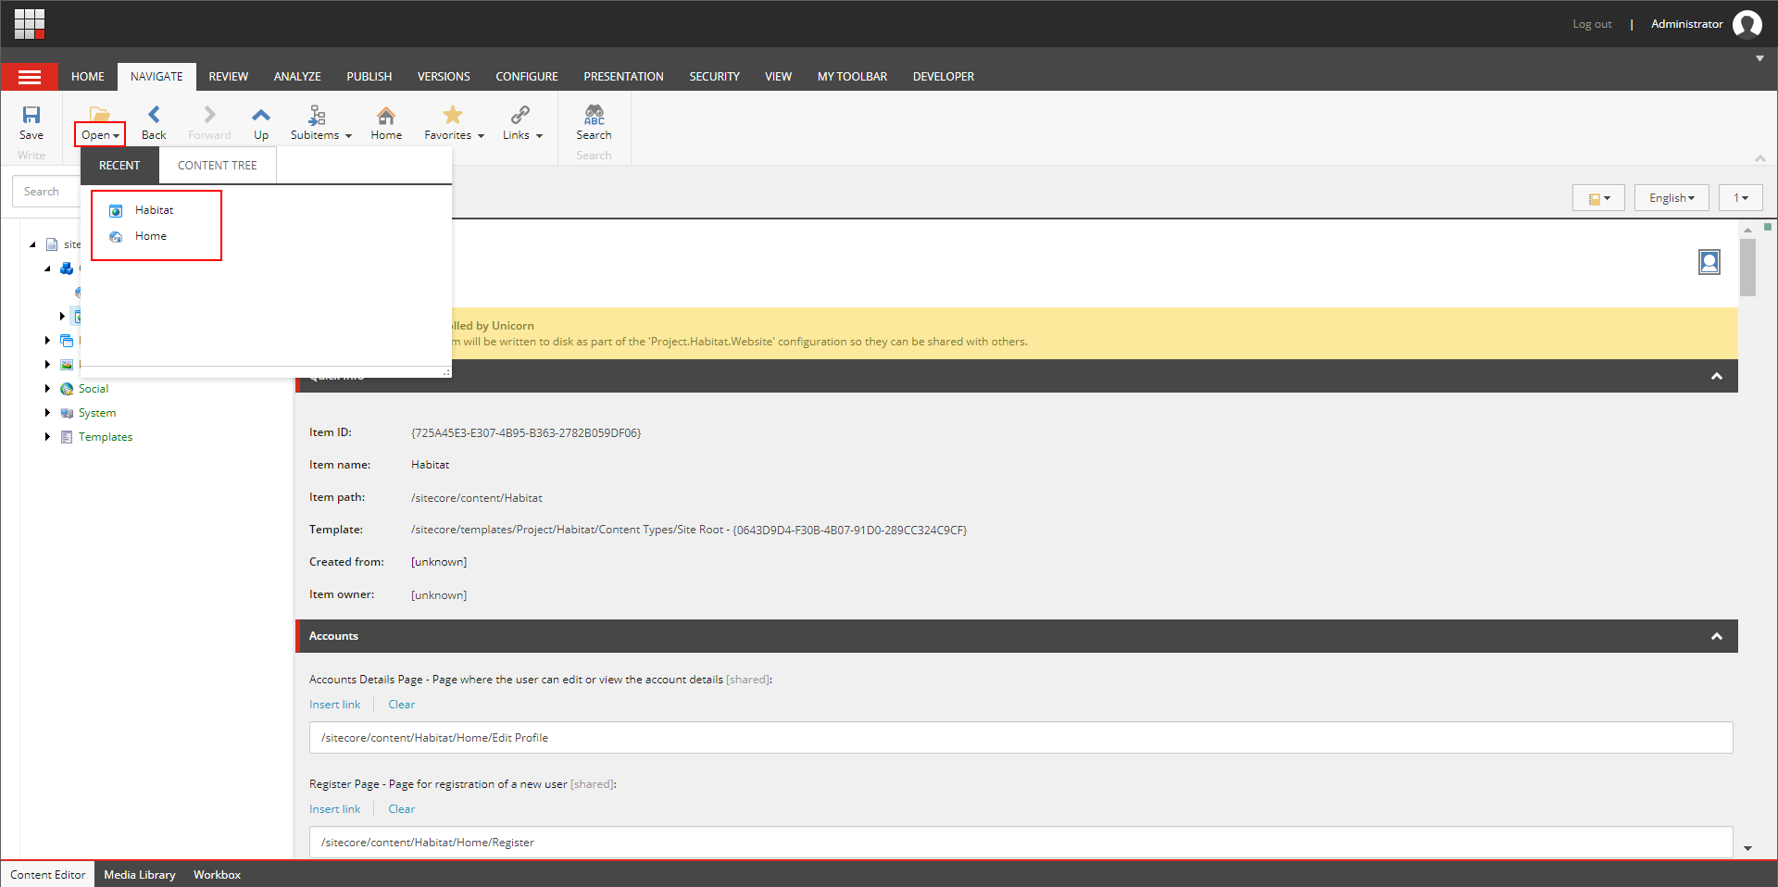Viewport: 1778px width, 887px height.
Task: Open the Workbox bottom tab
Action: 217,875
